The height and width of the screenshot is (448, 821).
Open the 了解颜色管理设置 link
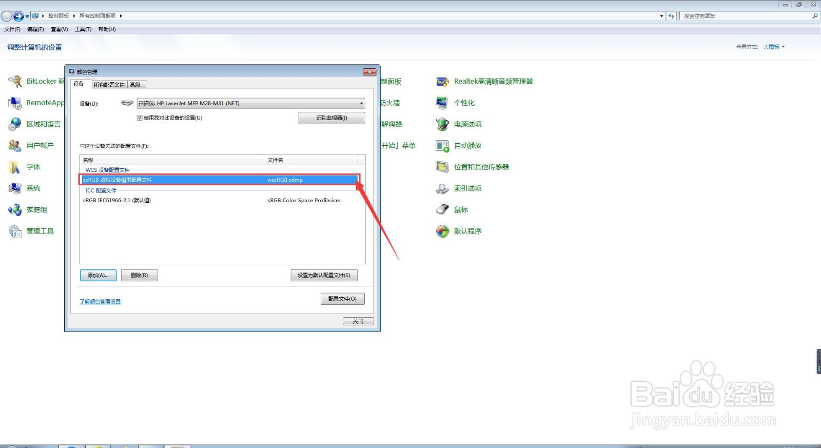click(x=100, y=302)
